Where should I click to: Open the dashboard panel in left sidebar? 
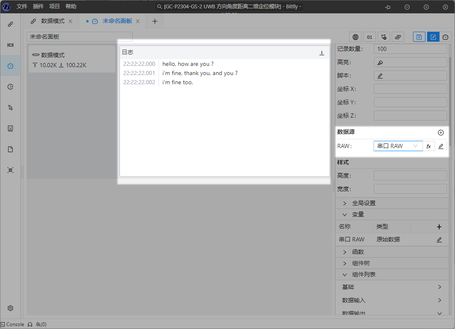click(x=10, y=66)
